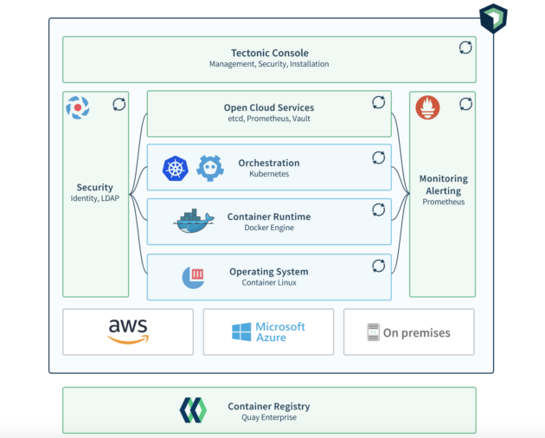Click the Microsoft Azure text
Image resolution: width=545 pixels, height=438 pixels.
pos(280,332)
